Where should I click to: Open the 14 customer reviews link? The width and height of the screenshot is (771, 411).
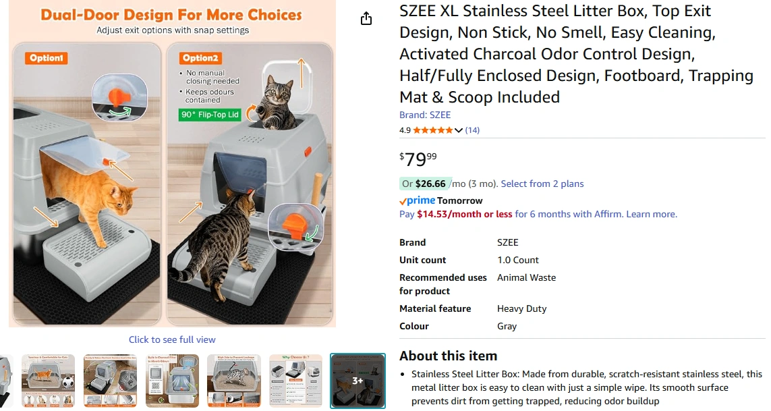pyautogui.click(x=472, y=130)
